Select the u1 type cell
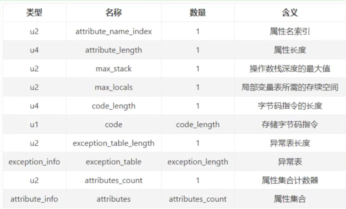The image size is (346, 209). pos(34,124)
